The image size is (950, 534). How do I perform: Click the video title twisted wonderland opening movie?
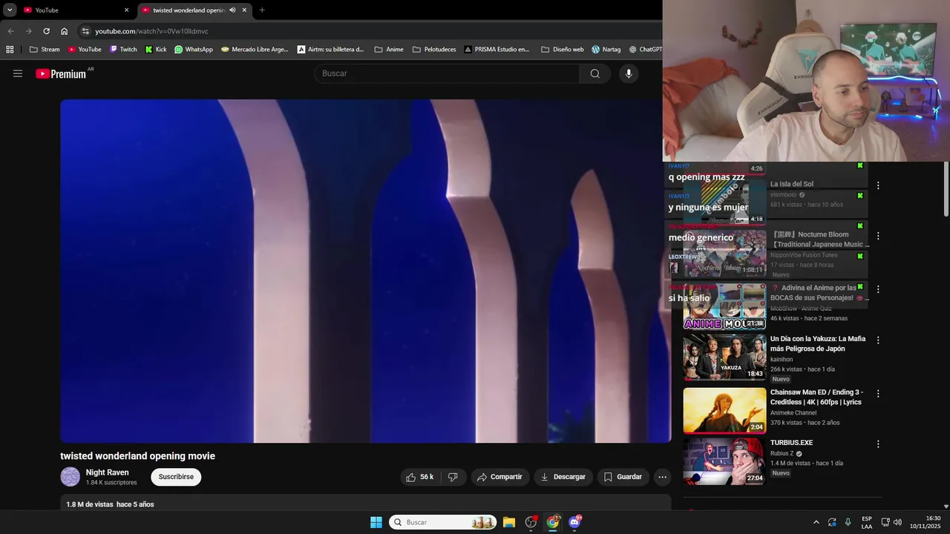[137, 456]
